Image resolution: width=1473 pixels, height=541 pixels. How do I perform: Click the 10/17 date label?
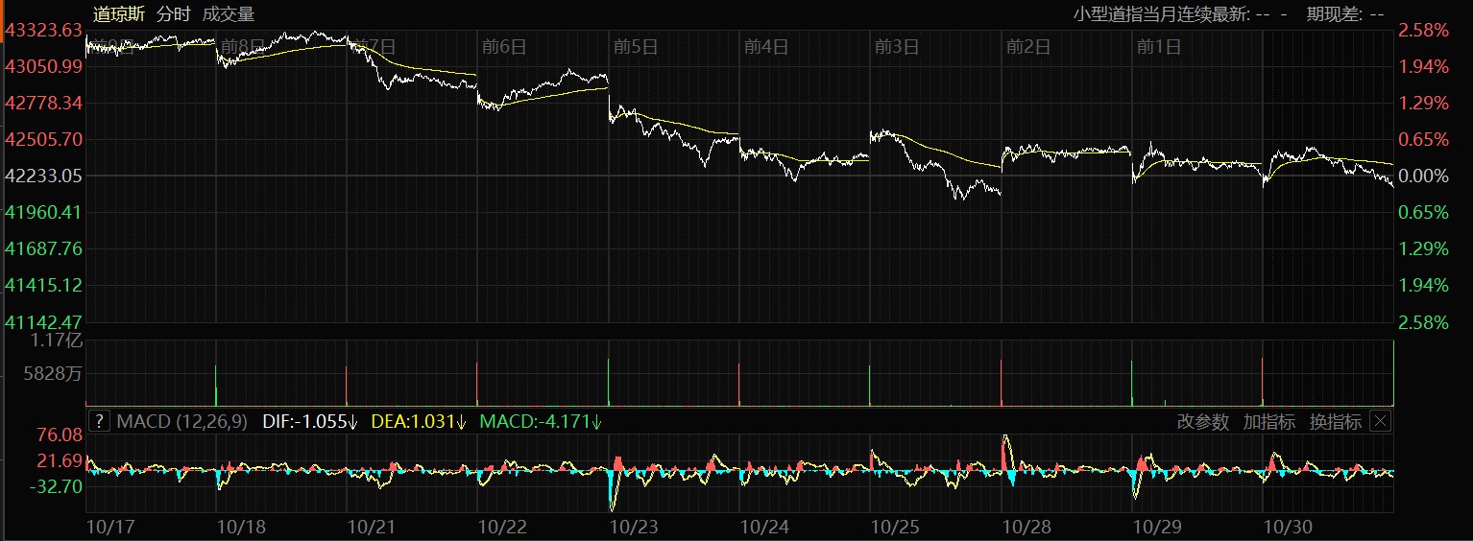109,527
